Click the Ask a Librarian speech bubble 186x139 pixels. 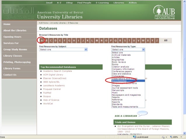click(x=142, y=113)
